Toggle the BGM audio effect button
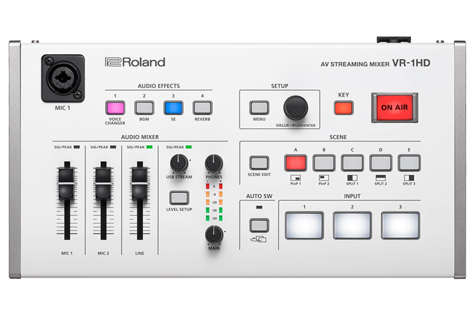The height and width of the screenshot is (317, 476). pos(144,108)
